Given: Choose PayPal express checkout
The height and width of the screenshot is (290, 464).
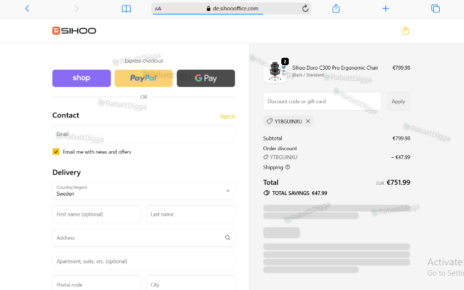Looking at the screenshot, I should click(x=144, y=78).
